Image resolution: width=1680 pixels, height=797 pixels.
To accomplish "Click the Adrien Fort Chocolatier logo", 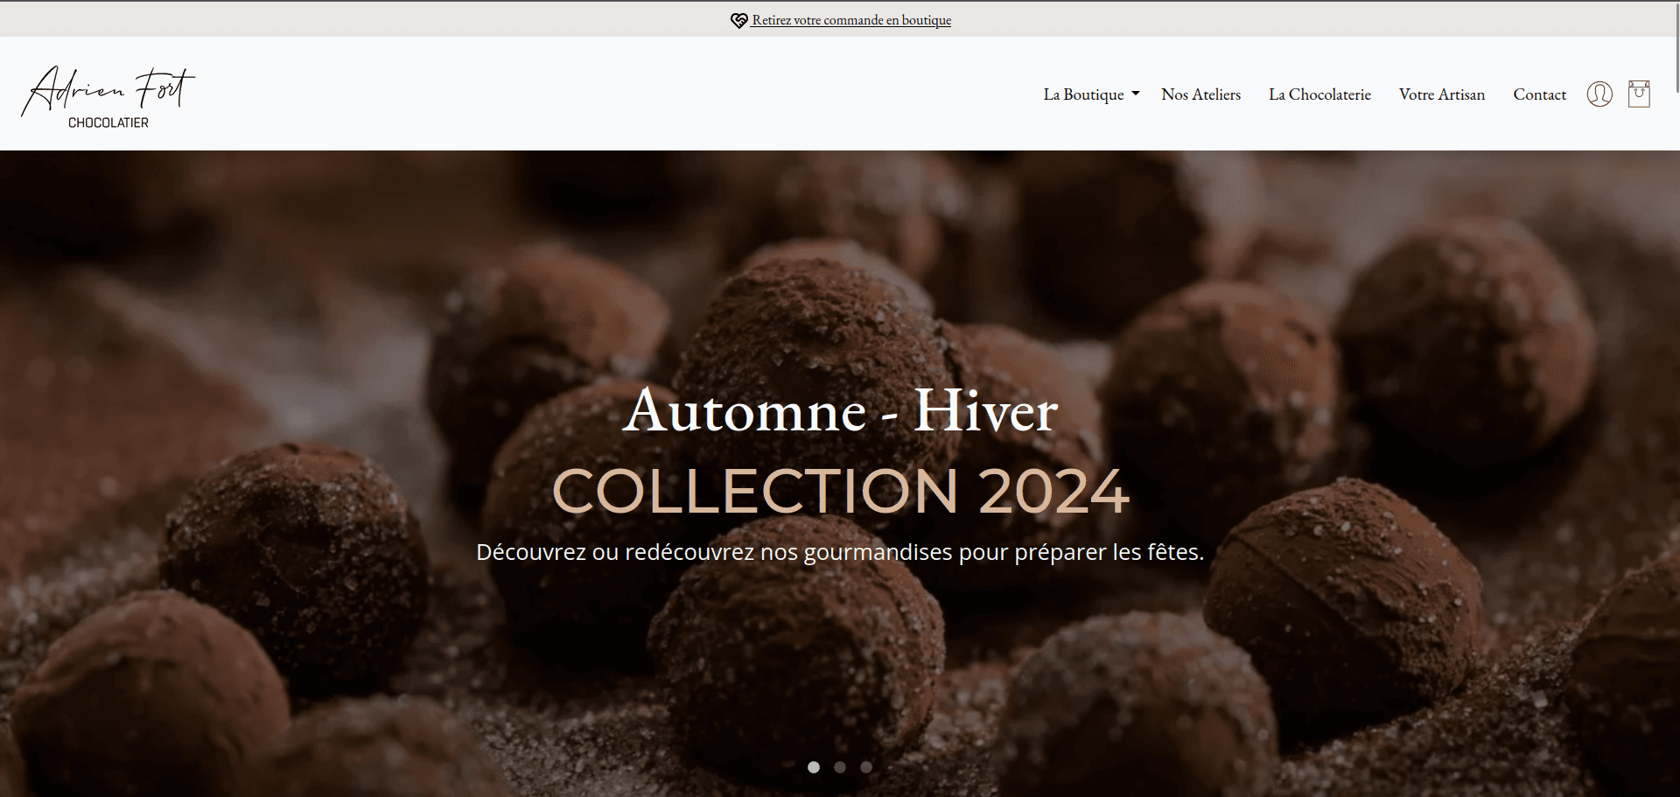I will tap(108, 97).
